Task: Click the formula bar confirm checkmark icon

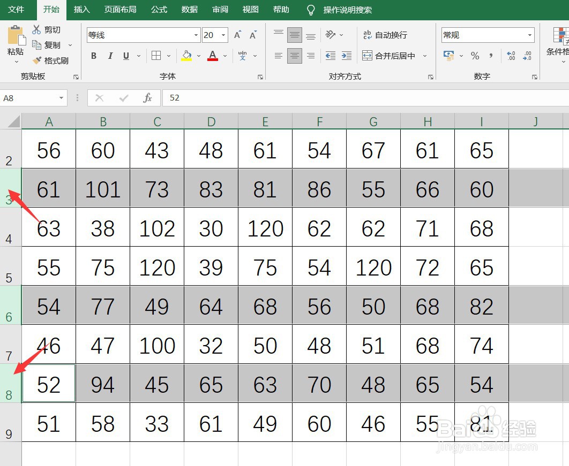Action: click(124, 98)
